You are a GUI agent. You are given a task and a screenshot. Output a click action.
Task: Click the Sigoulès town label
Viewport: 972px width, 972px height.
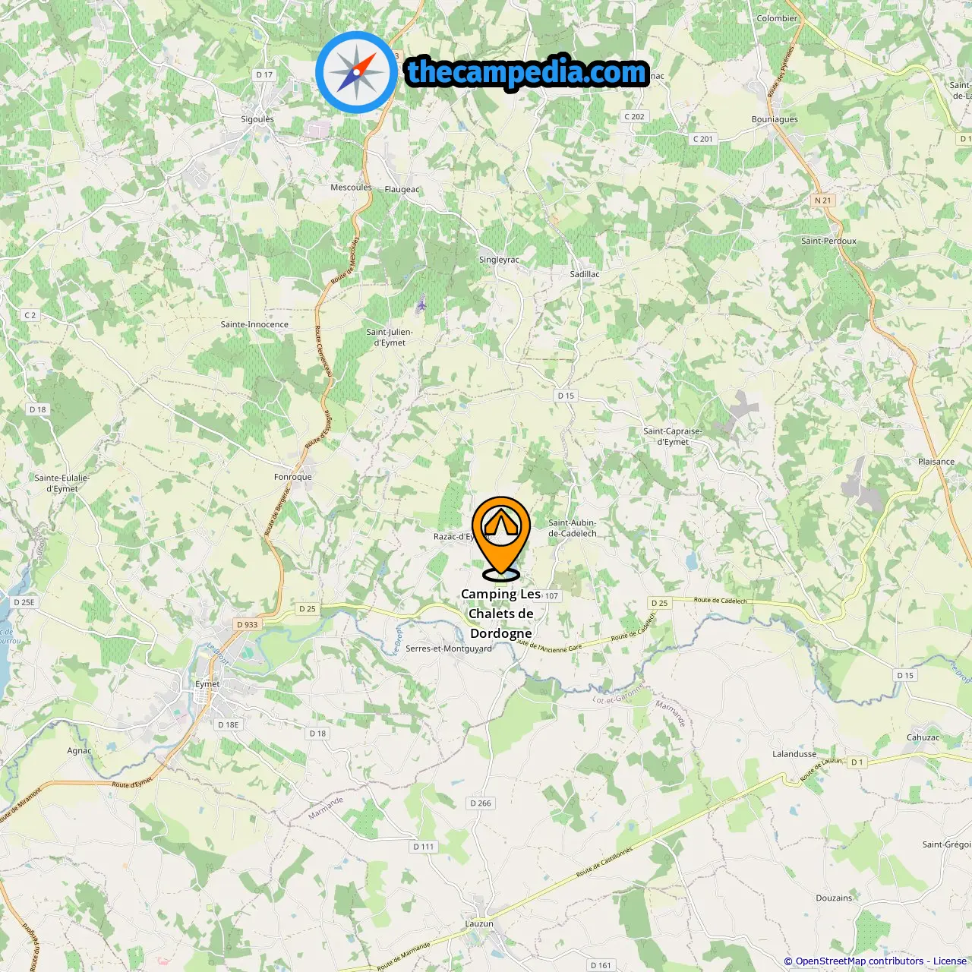(257, 119)
